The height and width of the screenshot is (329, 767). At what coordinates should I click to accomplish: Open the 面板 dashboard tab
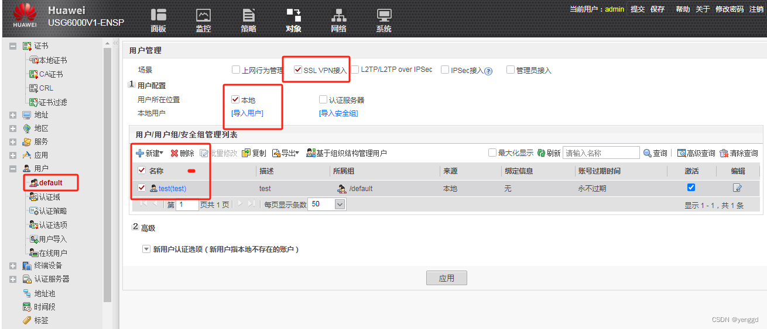pos(158,20)
